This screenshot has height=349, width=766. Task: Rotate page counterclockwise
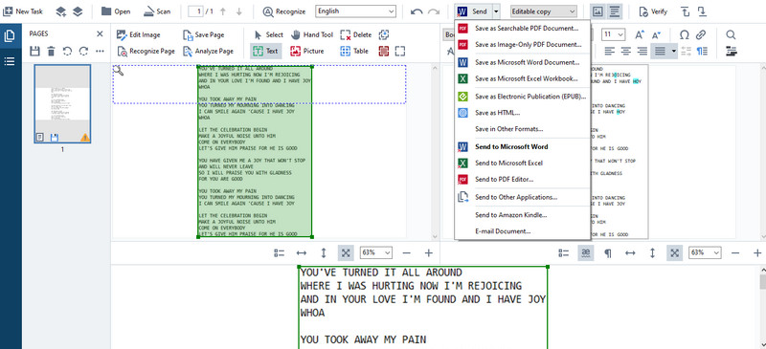point(67,51)
